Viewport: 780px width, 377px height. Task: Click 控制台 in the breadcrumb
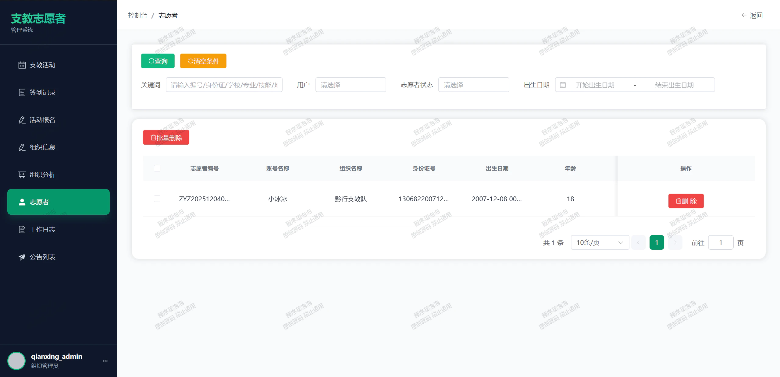pyautogui.click(x=137, y=15)
